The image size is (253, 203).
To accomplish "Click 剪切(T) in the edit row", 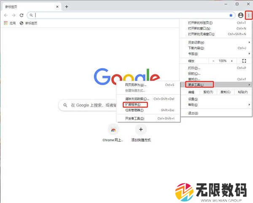I will [x=208, y=92].
